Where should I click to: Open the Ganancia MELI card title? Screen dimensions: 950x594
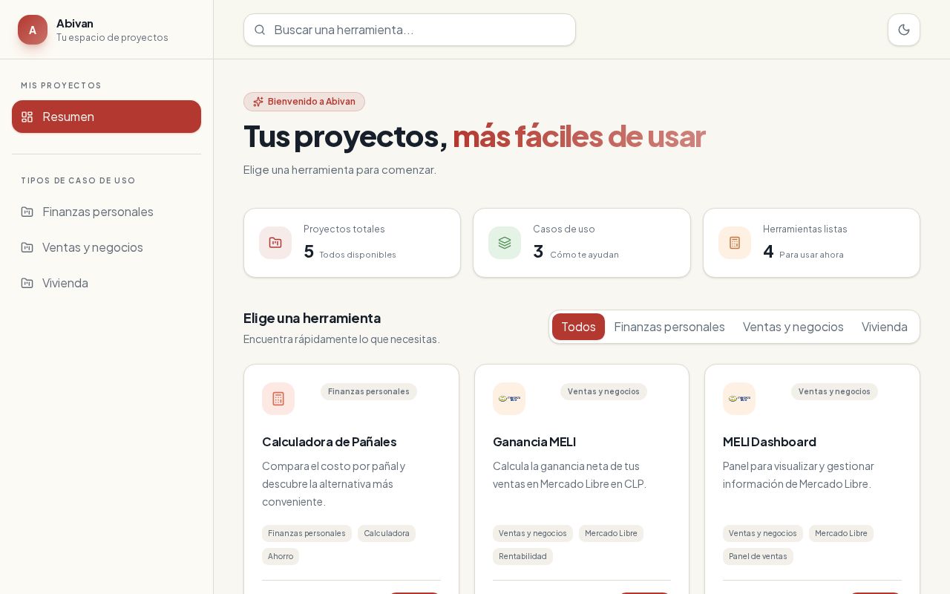[x=534, y=442]
